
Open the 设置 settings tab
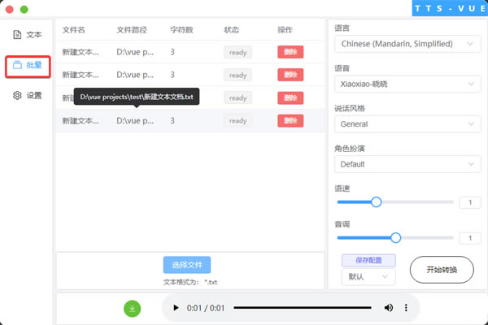(x=28, y=95)
